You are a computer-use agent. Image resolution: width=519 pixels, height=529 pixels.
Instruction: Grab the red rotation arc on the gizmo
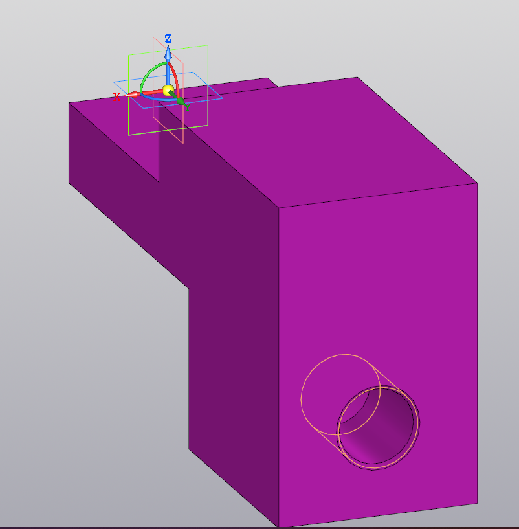click(175, 78)
